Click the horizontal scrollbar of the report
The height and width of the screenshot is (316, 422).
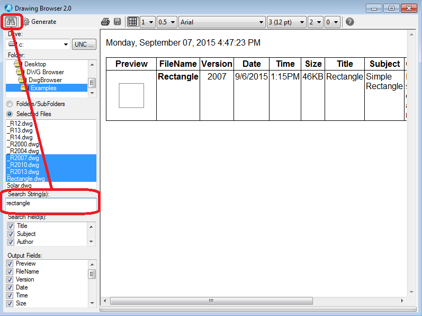pos(212,301)
